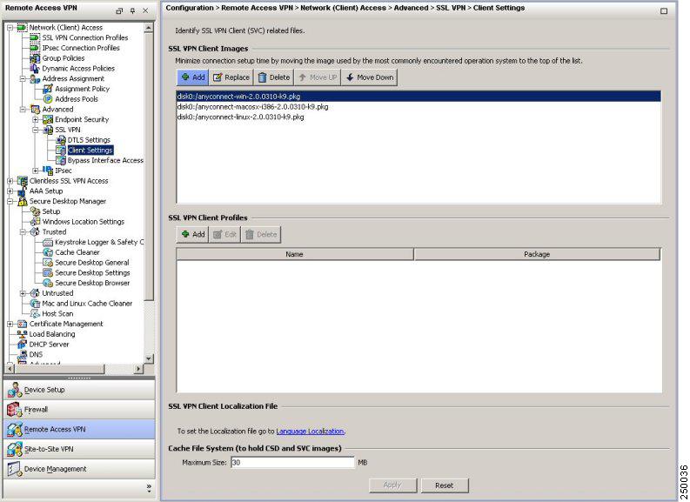Click the DTLS Settings icon
Image resolution: width=690 pixels, height=502 pixels.
[x=61, y=140]
